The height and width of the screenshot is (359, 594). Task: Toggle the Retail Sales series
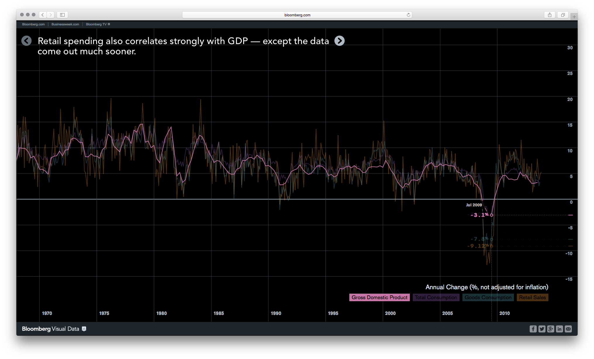point(532,297)
